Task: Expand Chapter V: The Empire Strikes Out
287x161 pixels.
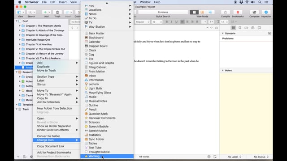Action: pyautogui.click(x=20, y=49)
